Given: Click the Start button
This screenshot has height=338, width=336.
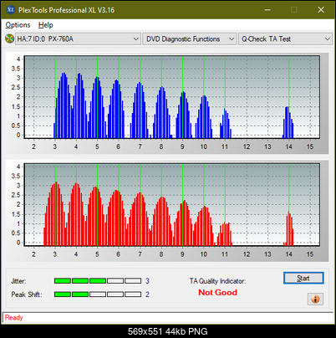Looking at the screenshot, I should click(303, 278).
